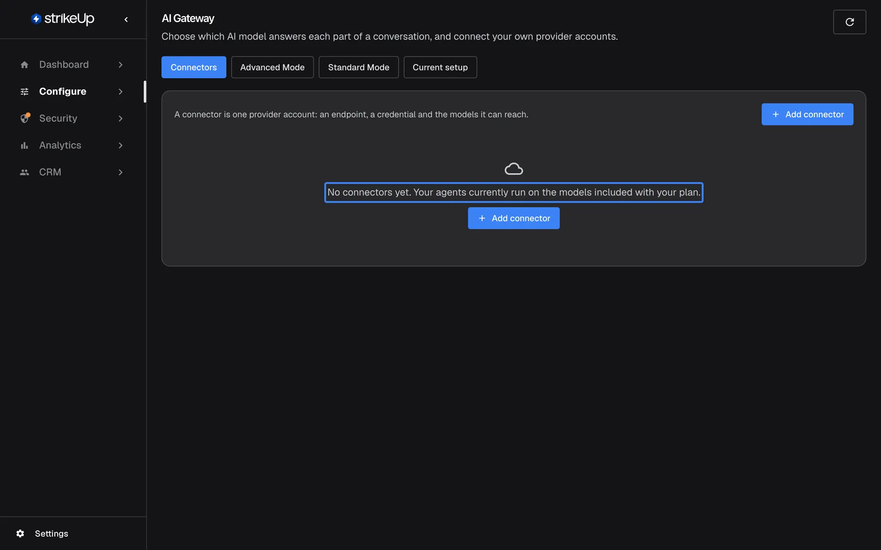The width and height of the screenshot is (881, 550).
Task: Open Settings in the sidebar
Action: tap(51, 533)
